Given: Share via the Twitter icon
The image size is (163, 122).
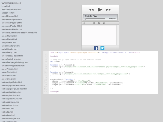Looking at the screenshot, I should (x=102, y=48).
